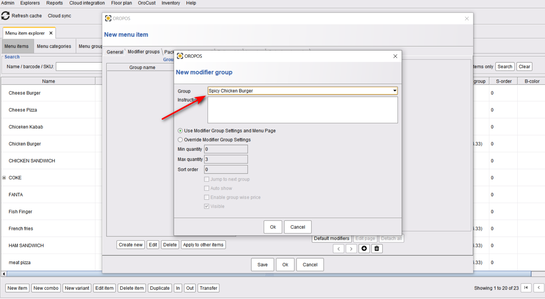Add modifier with the plus icon

pyautogui.click(x=364, y=249)
